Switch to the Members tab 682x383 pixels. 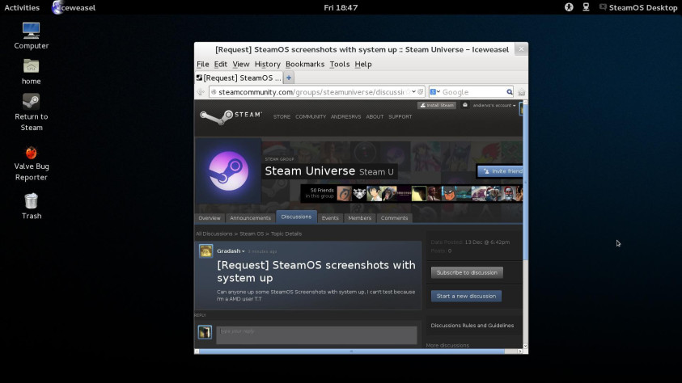[360, 218]
